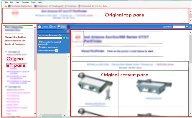
Task: Click the add-to-favorites star icon
Action: coord(6,6)
